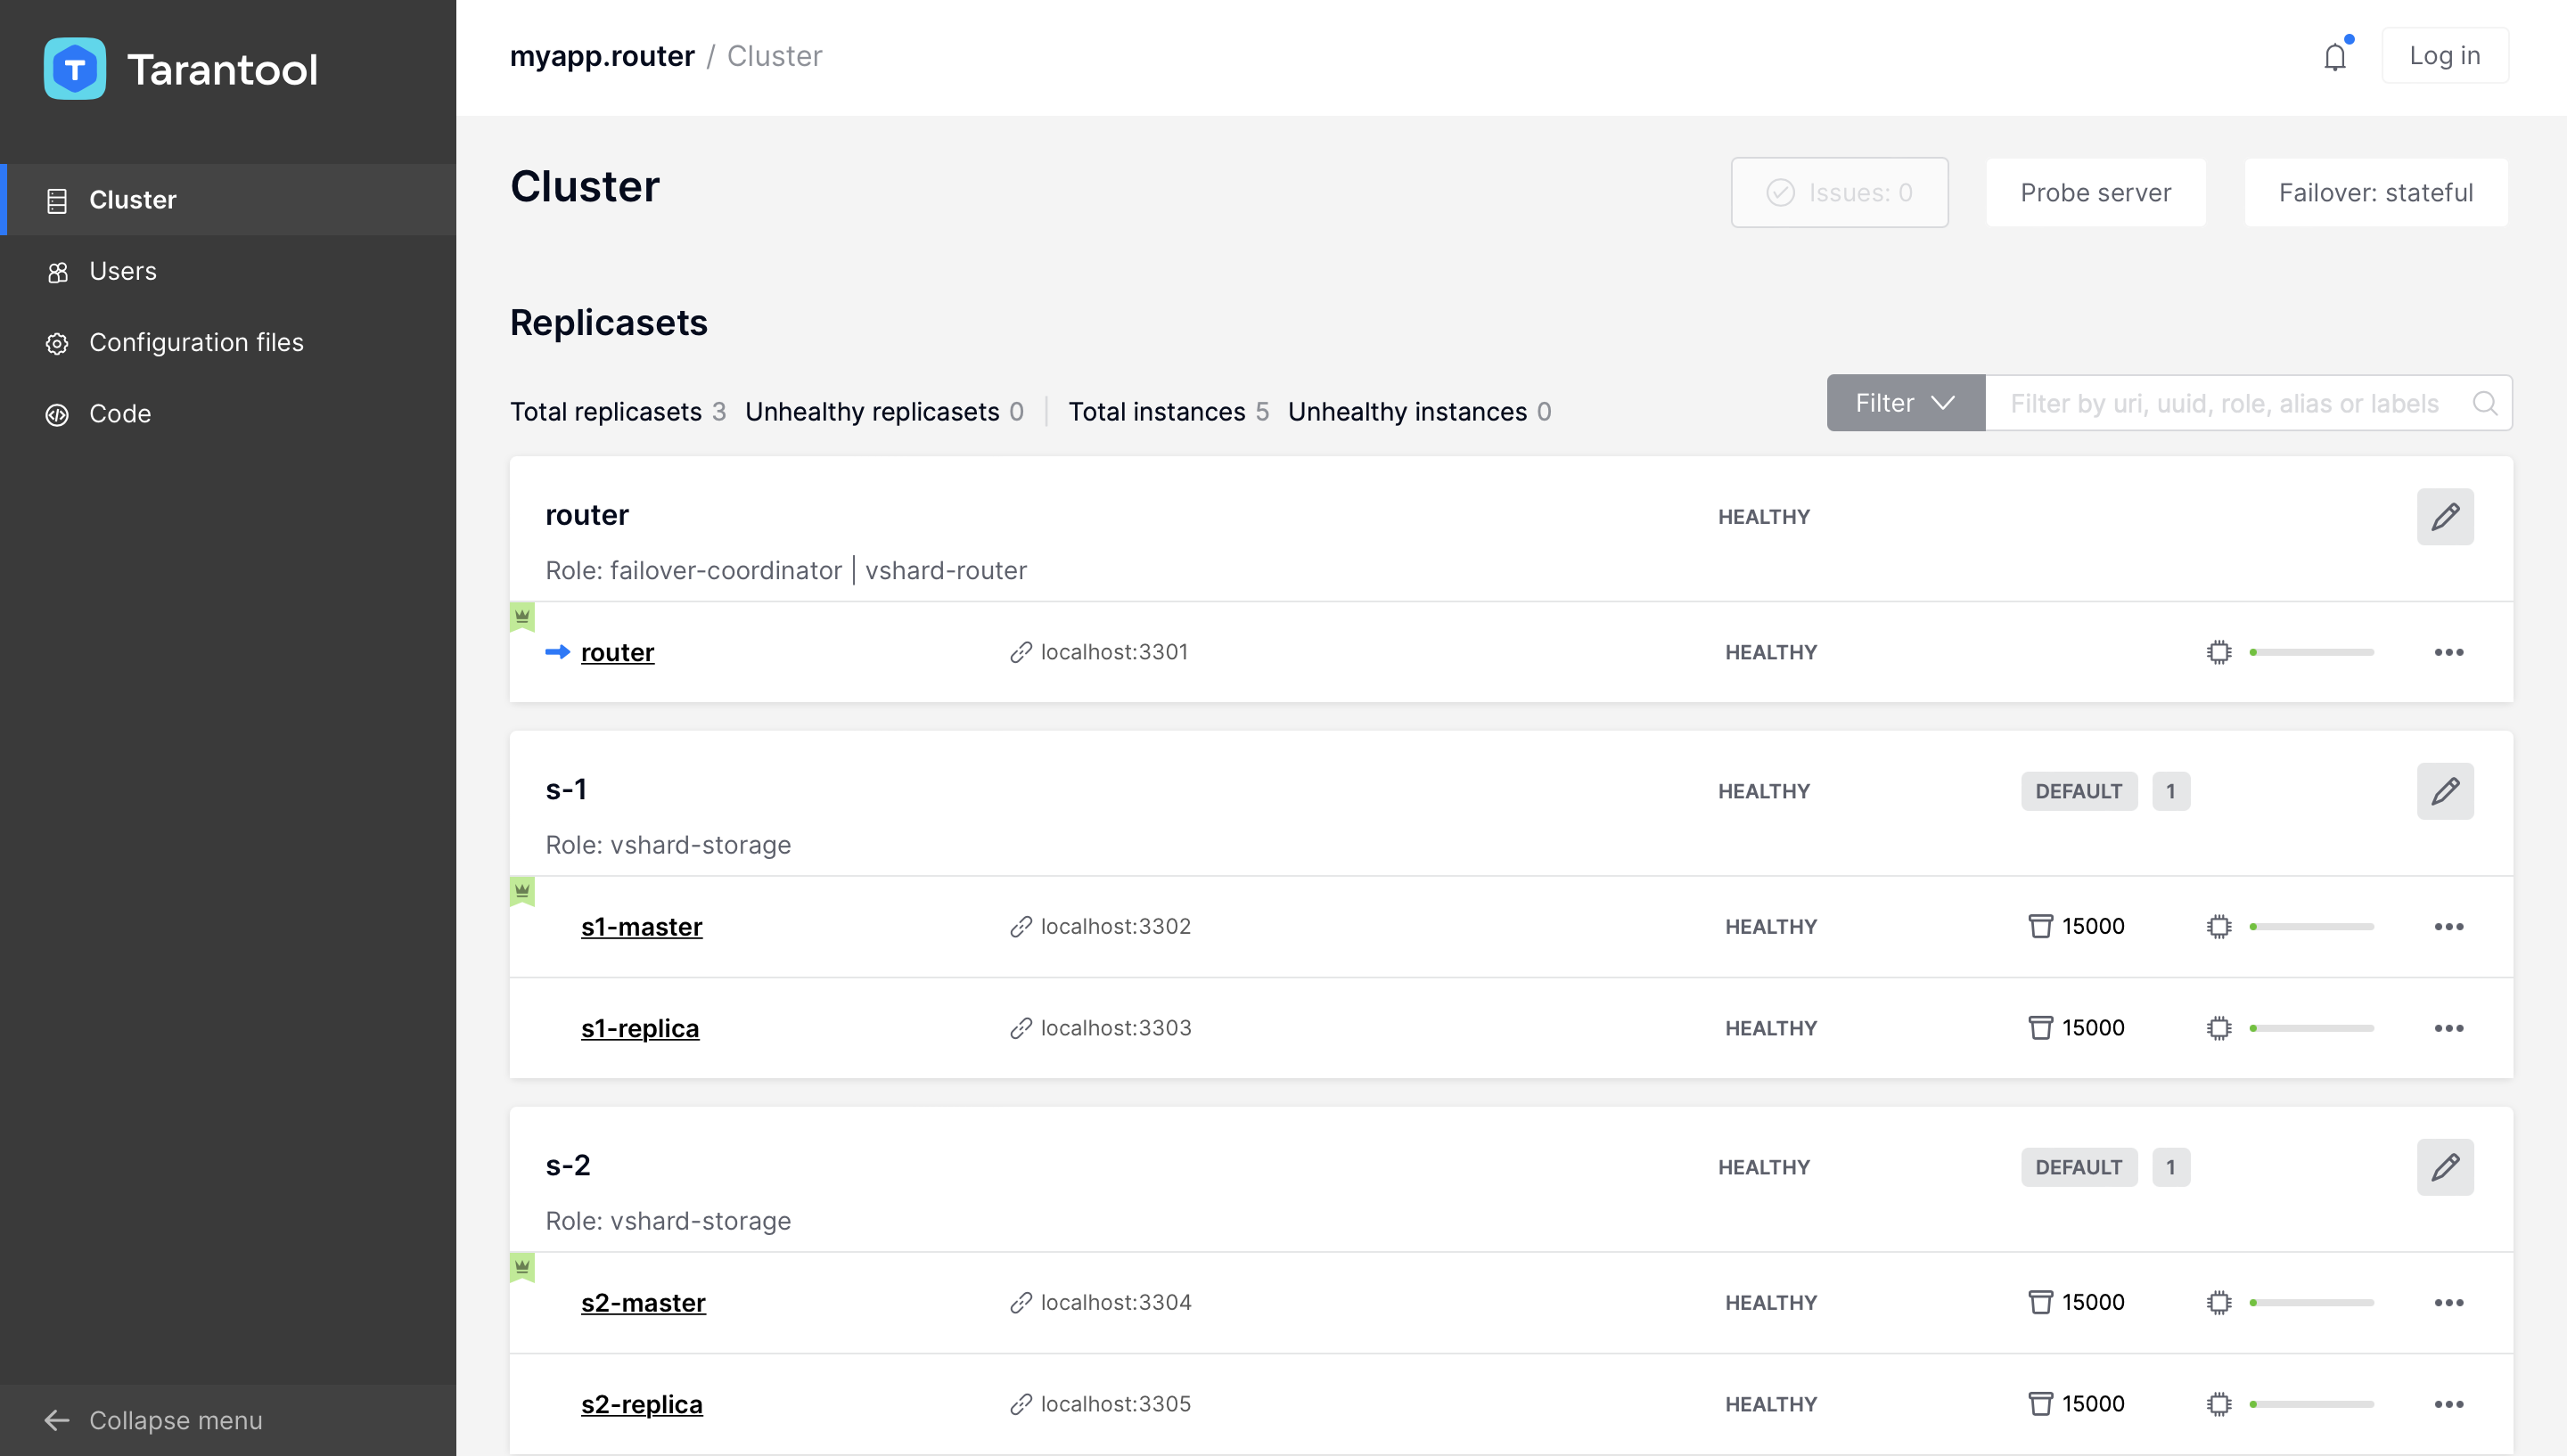The height and width of the screenshot is (1456, 2567).
Task: Click the leader crown flag on s1-master
Action: pos(522,890)
